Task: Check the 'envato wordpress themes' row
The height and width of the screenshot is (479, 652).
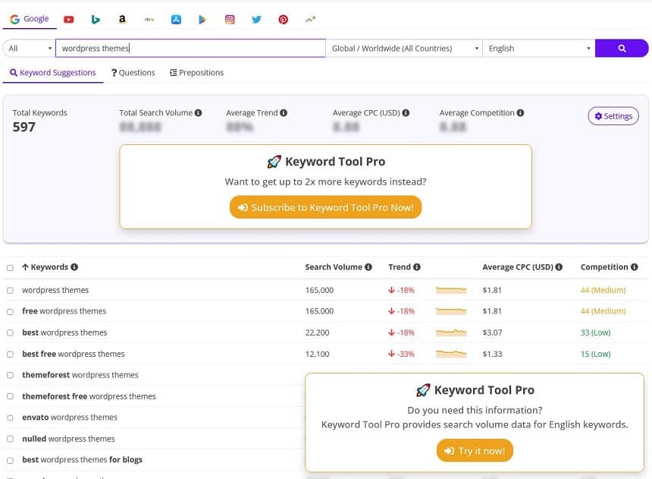Action: pyautogui.click(x=10, y=418)
